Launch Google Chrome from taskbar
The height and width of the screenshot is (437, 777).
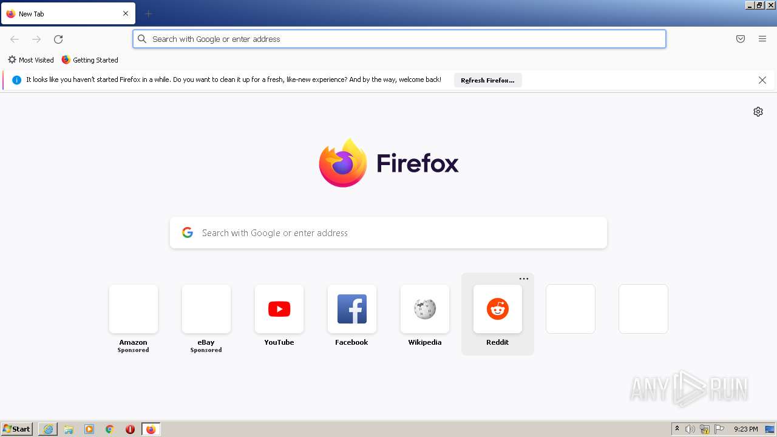110,429
